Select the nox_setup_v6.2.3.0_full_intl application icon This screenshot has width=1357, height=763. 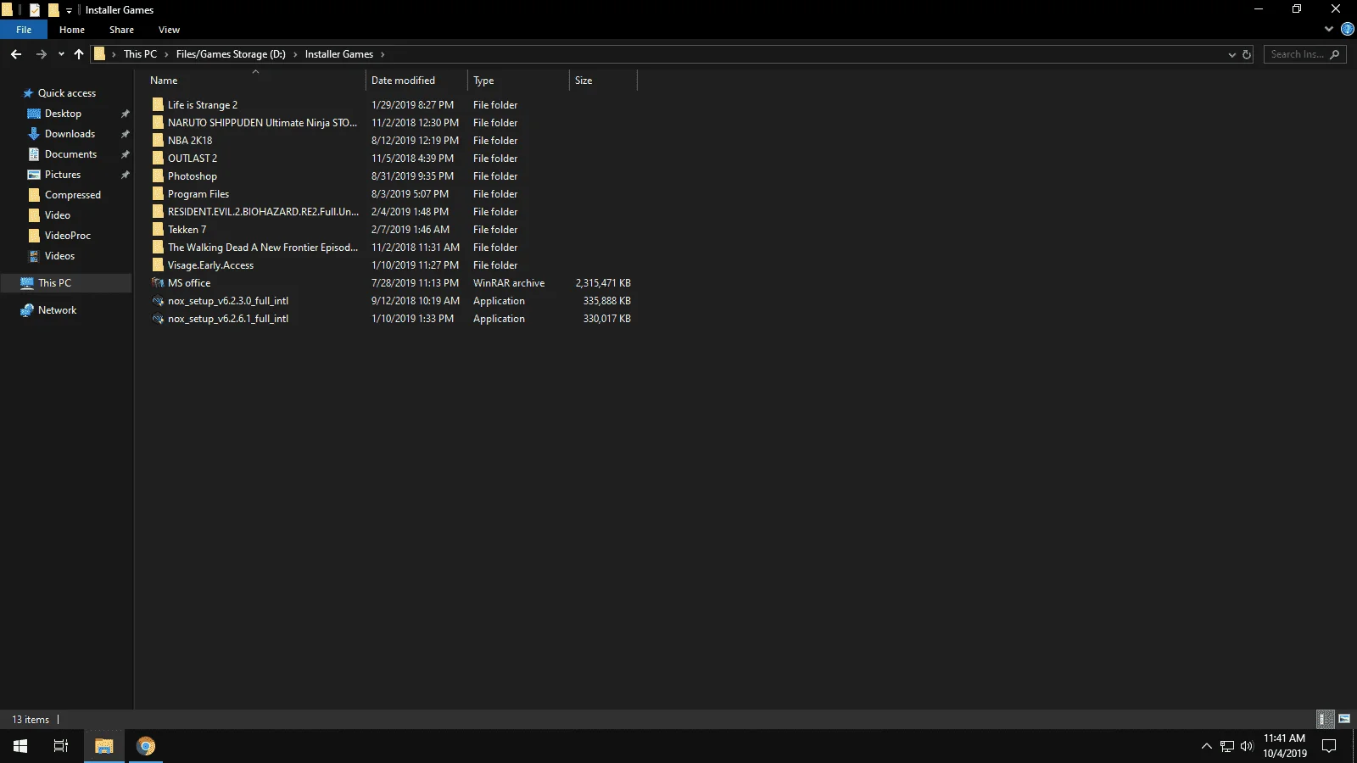158,301
